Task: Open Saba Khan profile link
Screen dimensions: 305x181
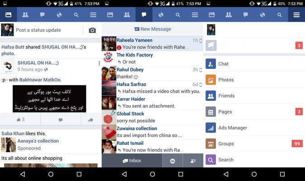Action: 13,133
